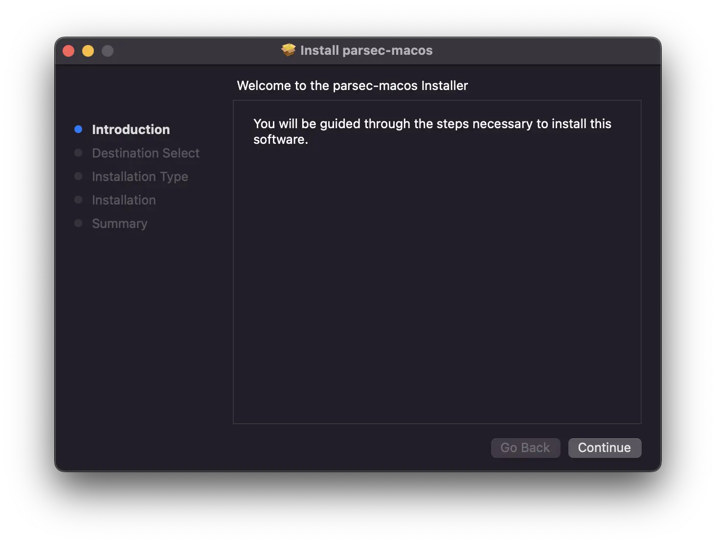Click the empty area of the message pane
The height and width of the screenshot is (544, 716).
pos(437,284)
